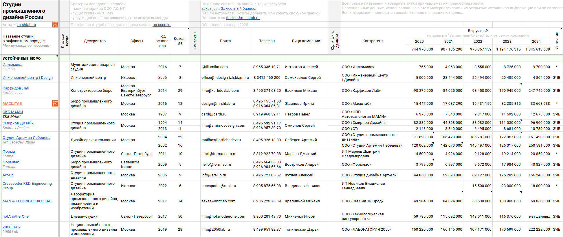This screenshot has width=563, height=237.
Task: Click the orange logo icon in the МАСШТАБ row
Action: coord(55,103)
